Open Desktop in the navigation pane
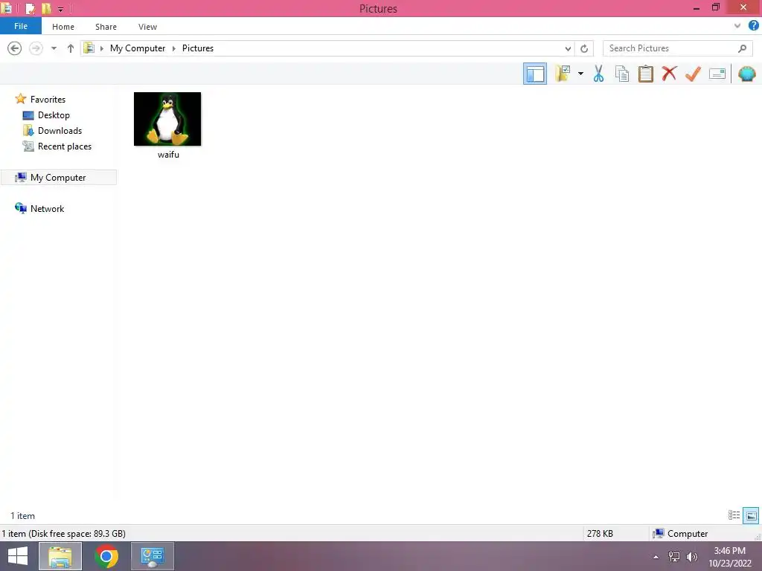Screen dimensions: 762x571 point(54,115)
